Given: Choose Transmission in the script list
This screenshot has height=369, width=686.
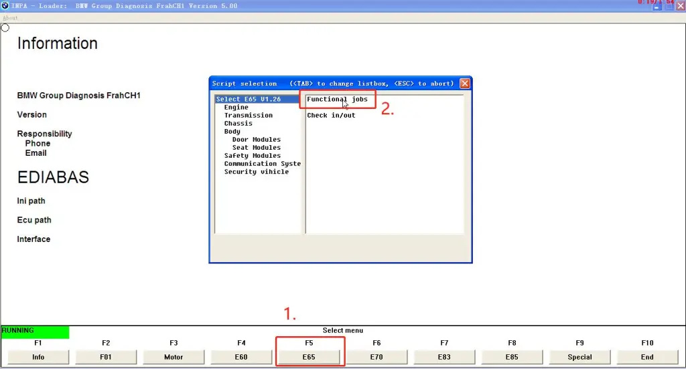Looking at the screenshot, I should pos(249,115).
